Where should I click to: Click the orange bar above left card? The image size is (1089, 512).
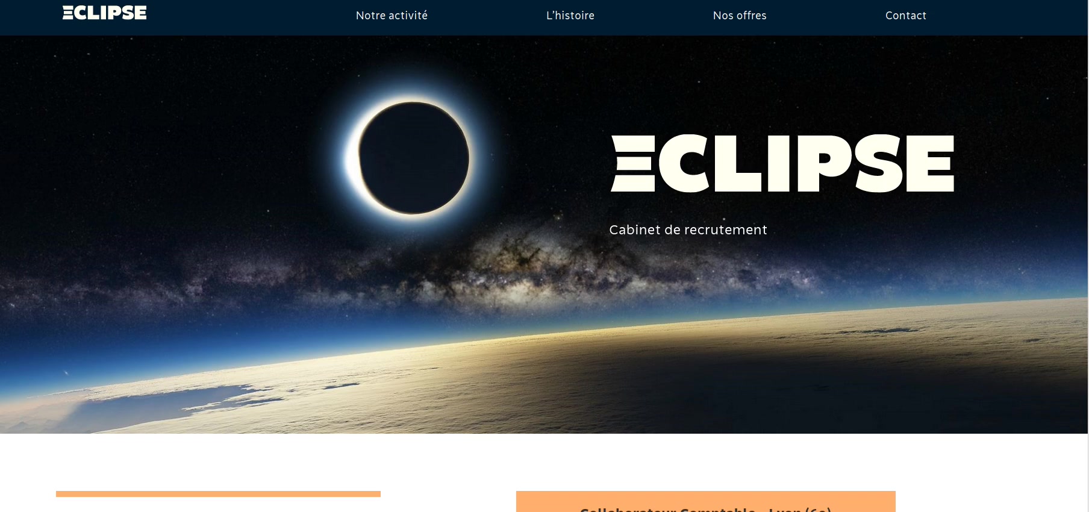tap(218, 494)
